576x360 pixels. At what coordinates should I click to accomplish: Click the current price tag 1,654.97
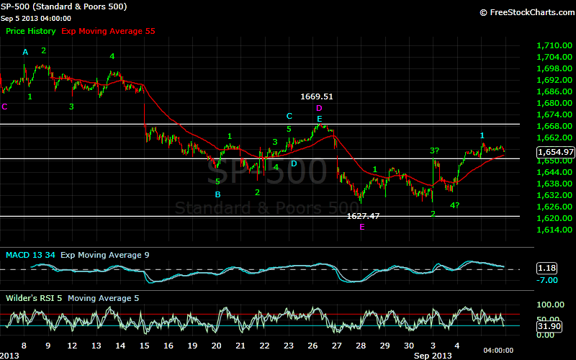[556, 152]
